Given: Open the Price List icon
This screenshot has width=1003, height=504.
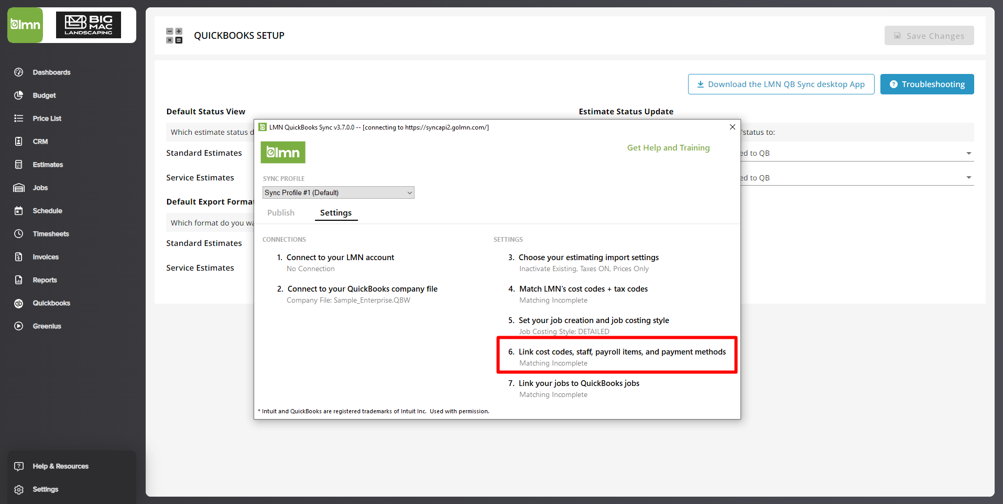Looking at the screenshot, I should click(x=19, y=119).
